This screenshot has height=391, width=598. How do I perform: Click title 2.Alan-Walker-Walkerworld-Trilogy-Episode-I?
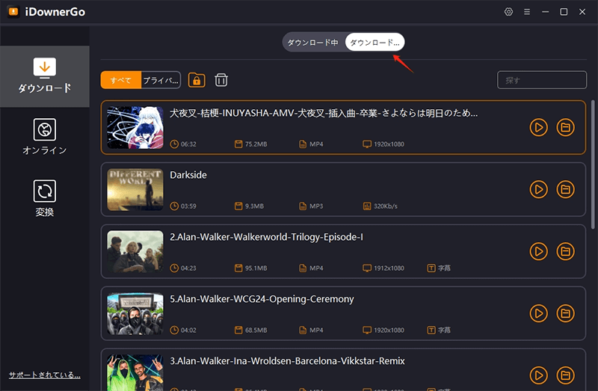pos(266,237)
